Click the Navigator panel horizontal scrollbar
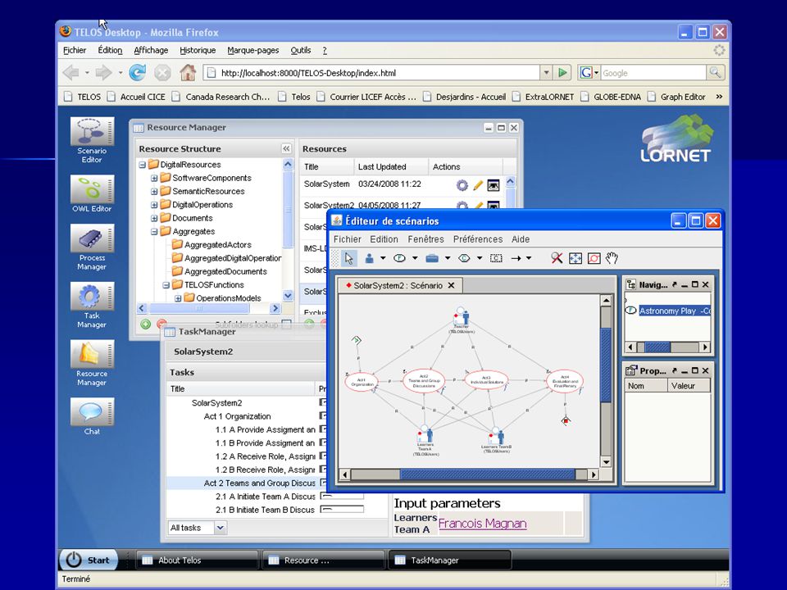The height and width of the screenshot is (590, 787). point(667,347)
